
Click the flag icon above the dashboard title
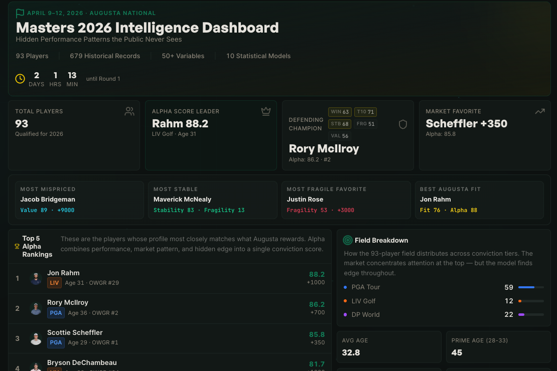20,13
